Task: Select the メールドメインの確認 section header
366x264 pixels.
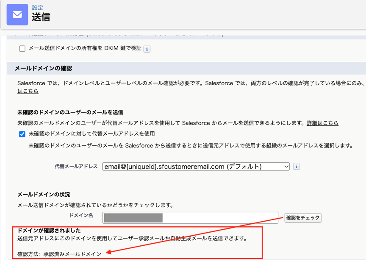Action: point(43,68)
